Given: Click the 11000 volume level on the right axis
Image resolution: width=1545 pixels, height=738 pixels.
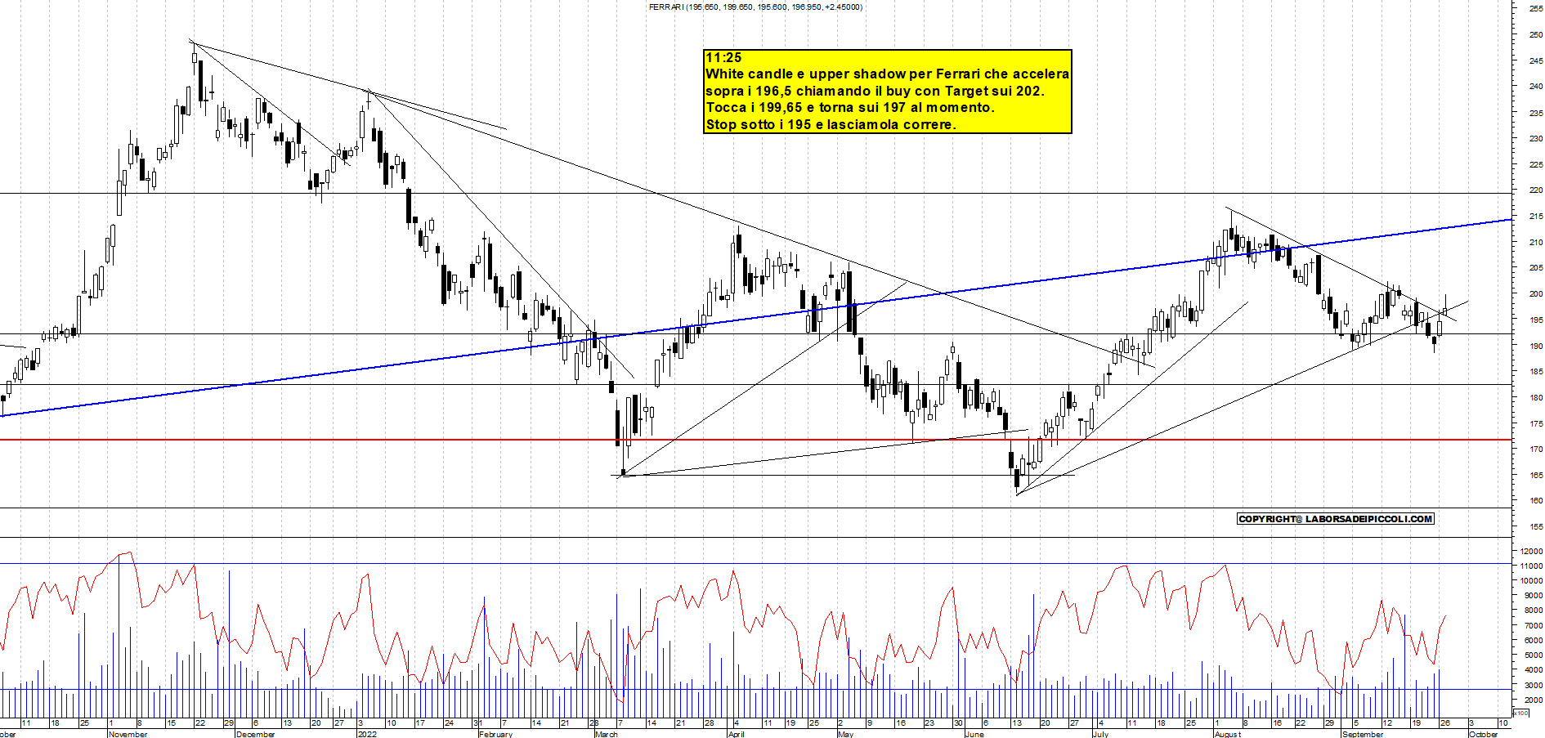Looking at the screenshot, I should pos(1532,566).
